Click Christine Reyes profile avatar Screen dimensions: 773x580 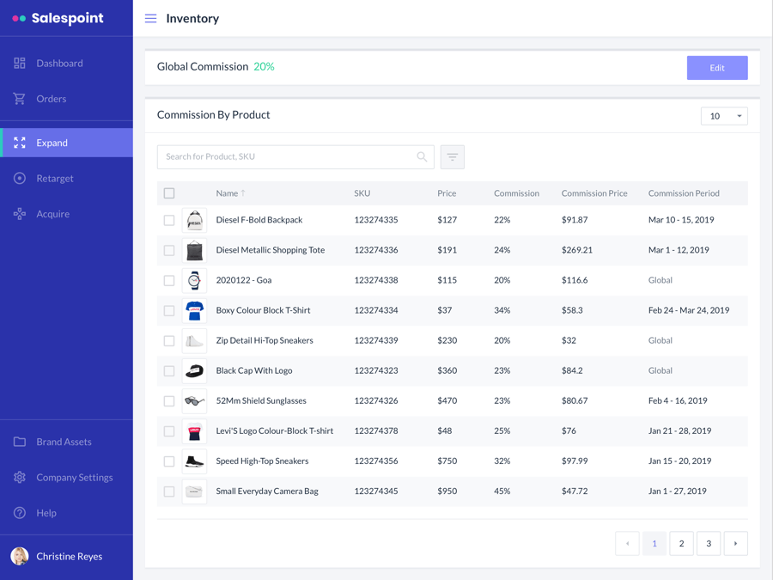pyautogui.click(x=20, y=556)
